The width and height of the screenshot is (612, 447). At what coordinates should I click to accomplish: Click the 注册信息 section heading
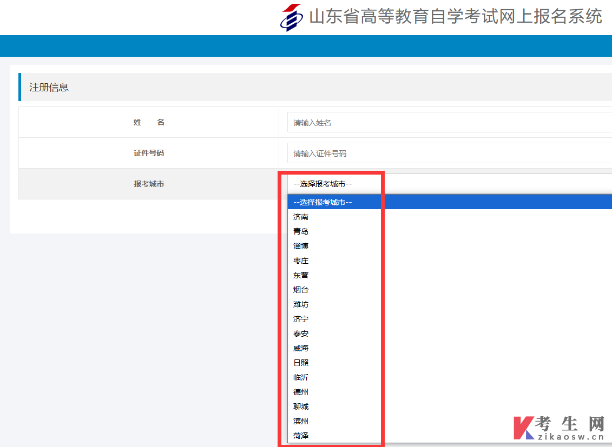[49, 87]
